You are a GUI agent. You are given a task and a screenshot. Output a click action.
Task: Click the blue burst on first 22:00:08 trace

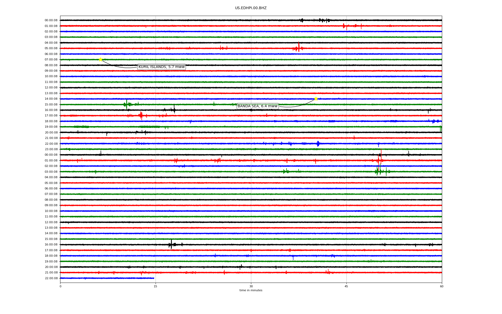point(318,143)
